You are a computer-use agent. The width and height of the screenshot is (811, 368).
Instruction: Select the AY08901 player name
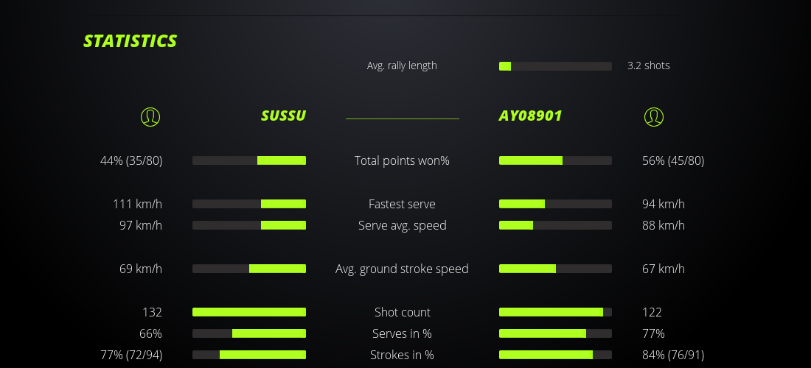530,116
